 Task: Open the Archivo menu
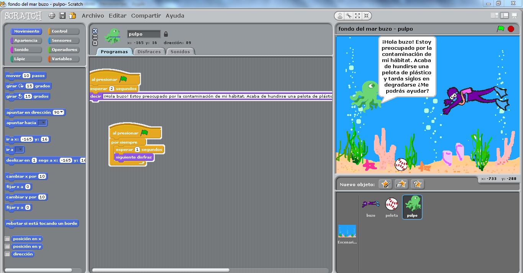click(x=92, y=16)
